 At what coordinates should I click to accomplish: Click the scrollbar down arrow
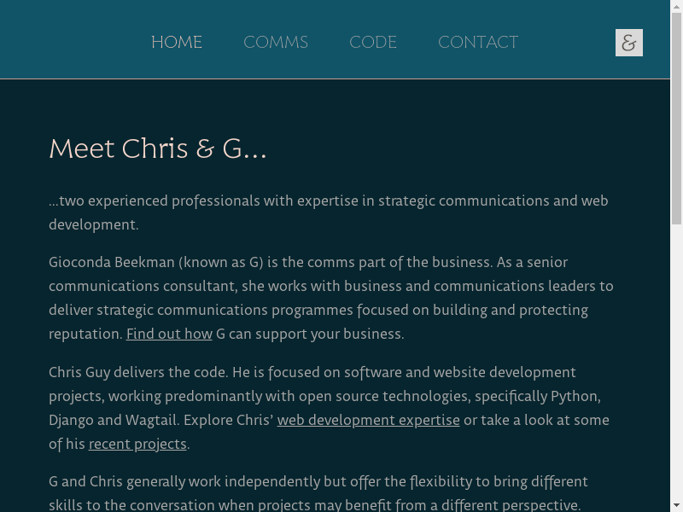click(x=677, y=506)
